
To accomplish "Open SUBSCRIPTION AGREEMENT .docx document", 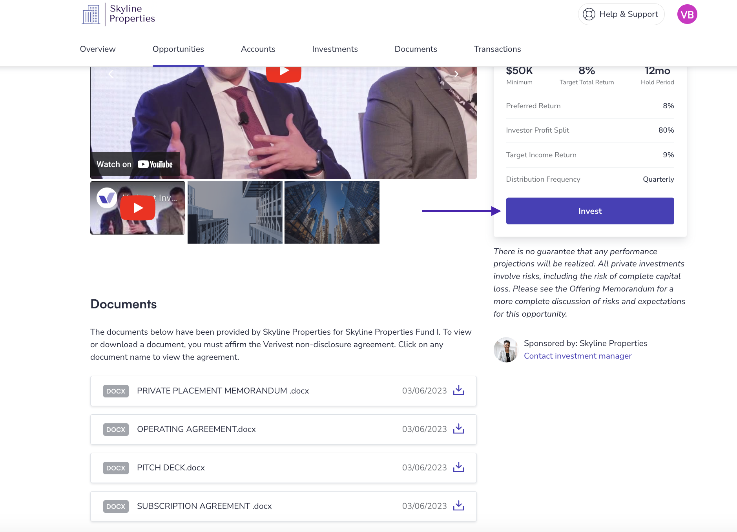I will [x=204, y=506].
